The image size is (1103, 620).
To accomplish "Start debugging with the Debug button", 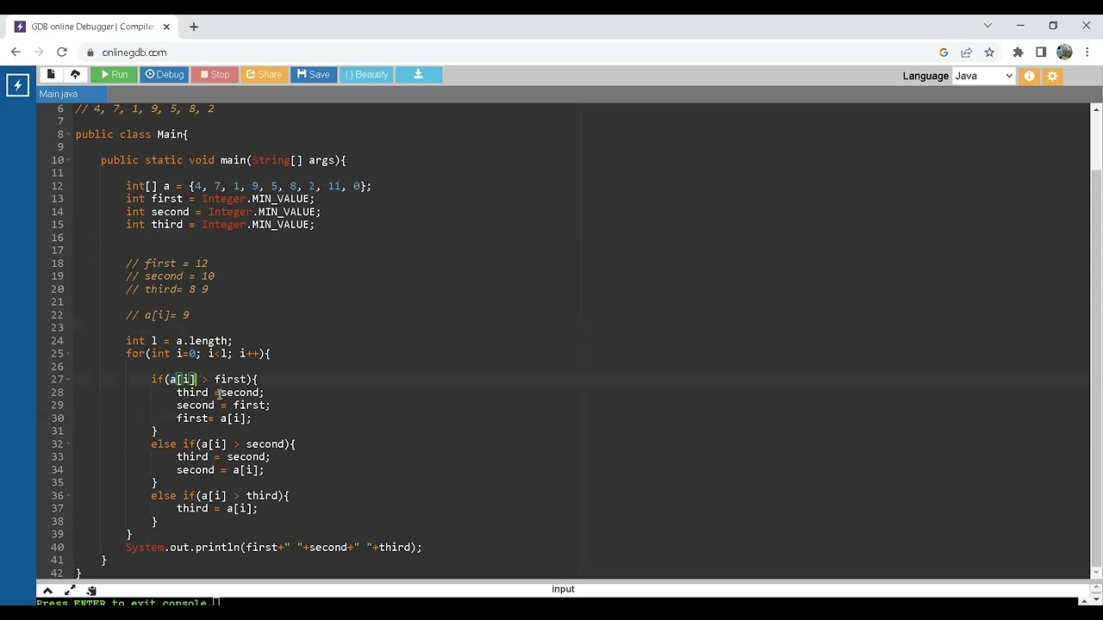I will [x=164, y=75].
